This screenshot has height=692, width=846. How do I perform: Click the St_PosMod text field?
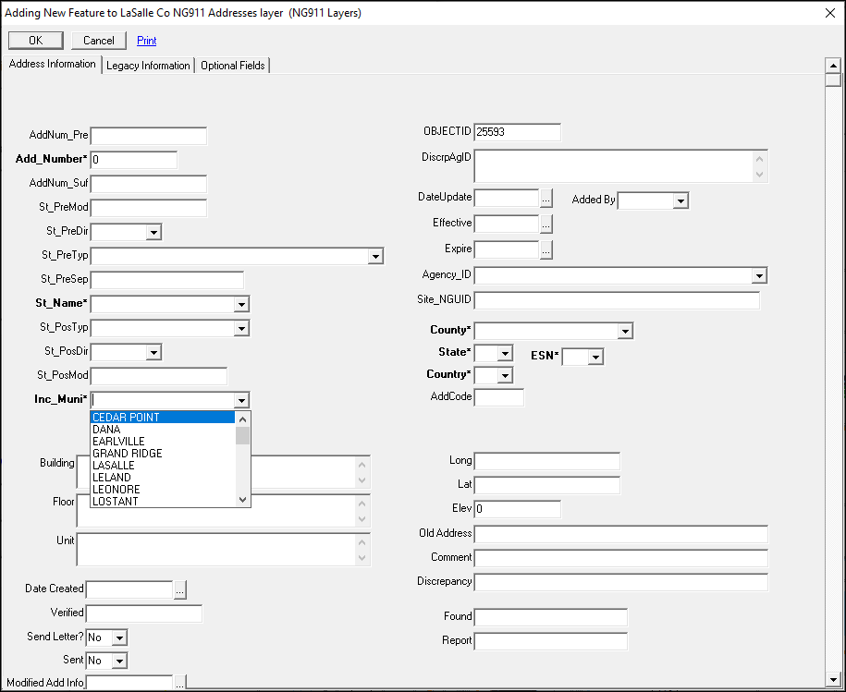click(x=159, y=376)
